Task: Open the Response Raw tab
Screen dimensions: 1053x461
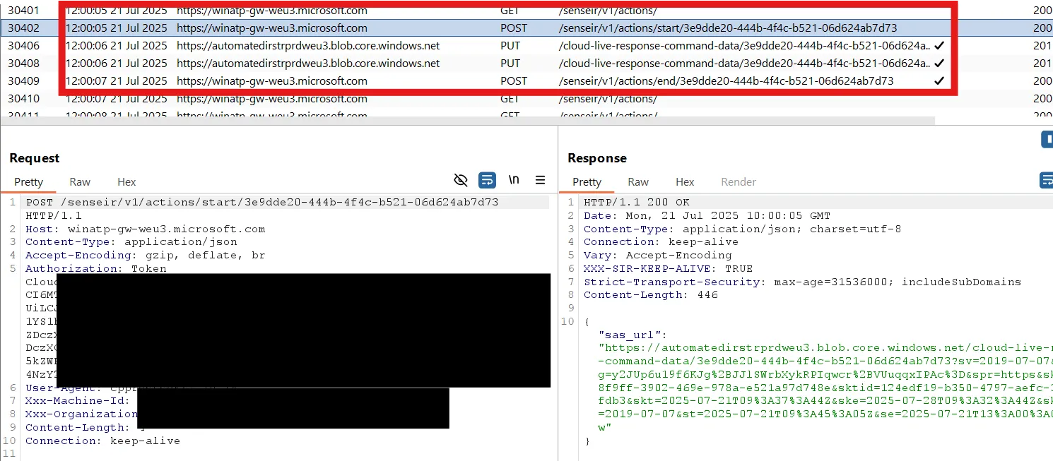Action: 638,182
